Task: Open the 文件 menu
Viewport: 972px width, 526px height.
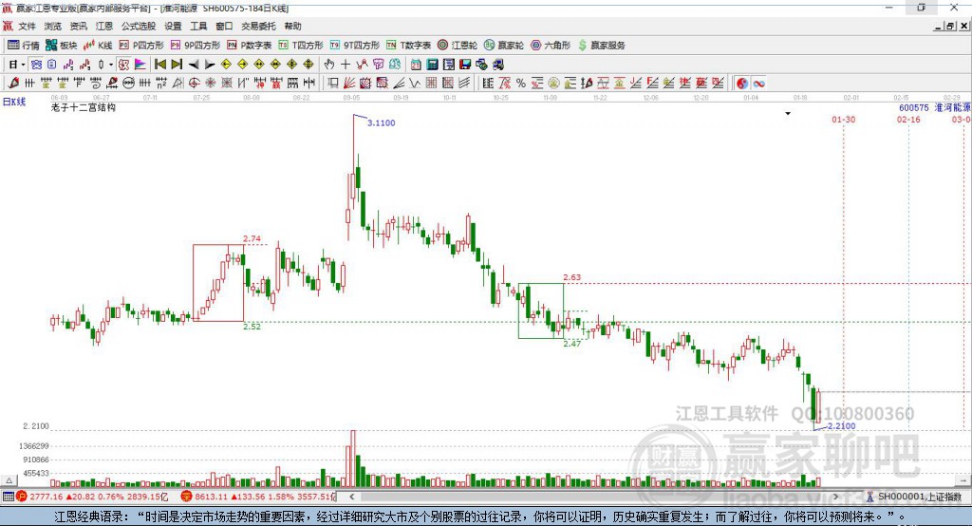Action: click(27, 26)
